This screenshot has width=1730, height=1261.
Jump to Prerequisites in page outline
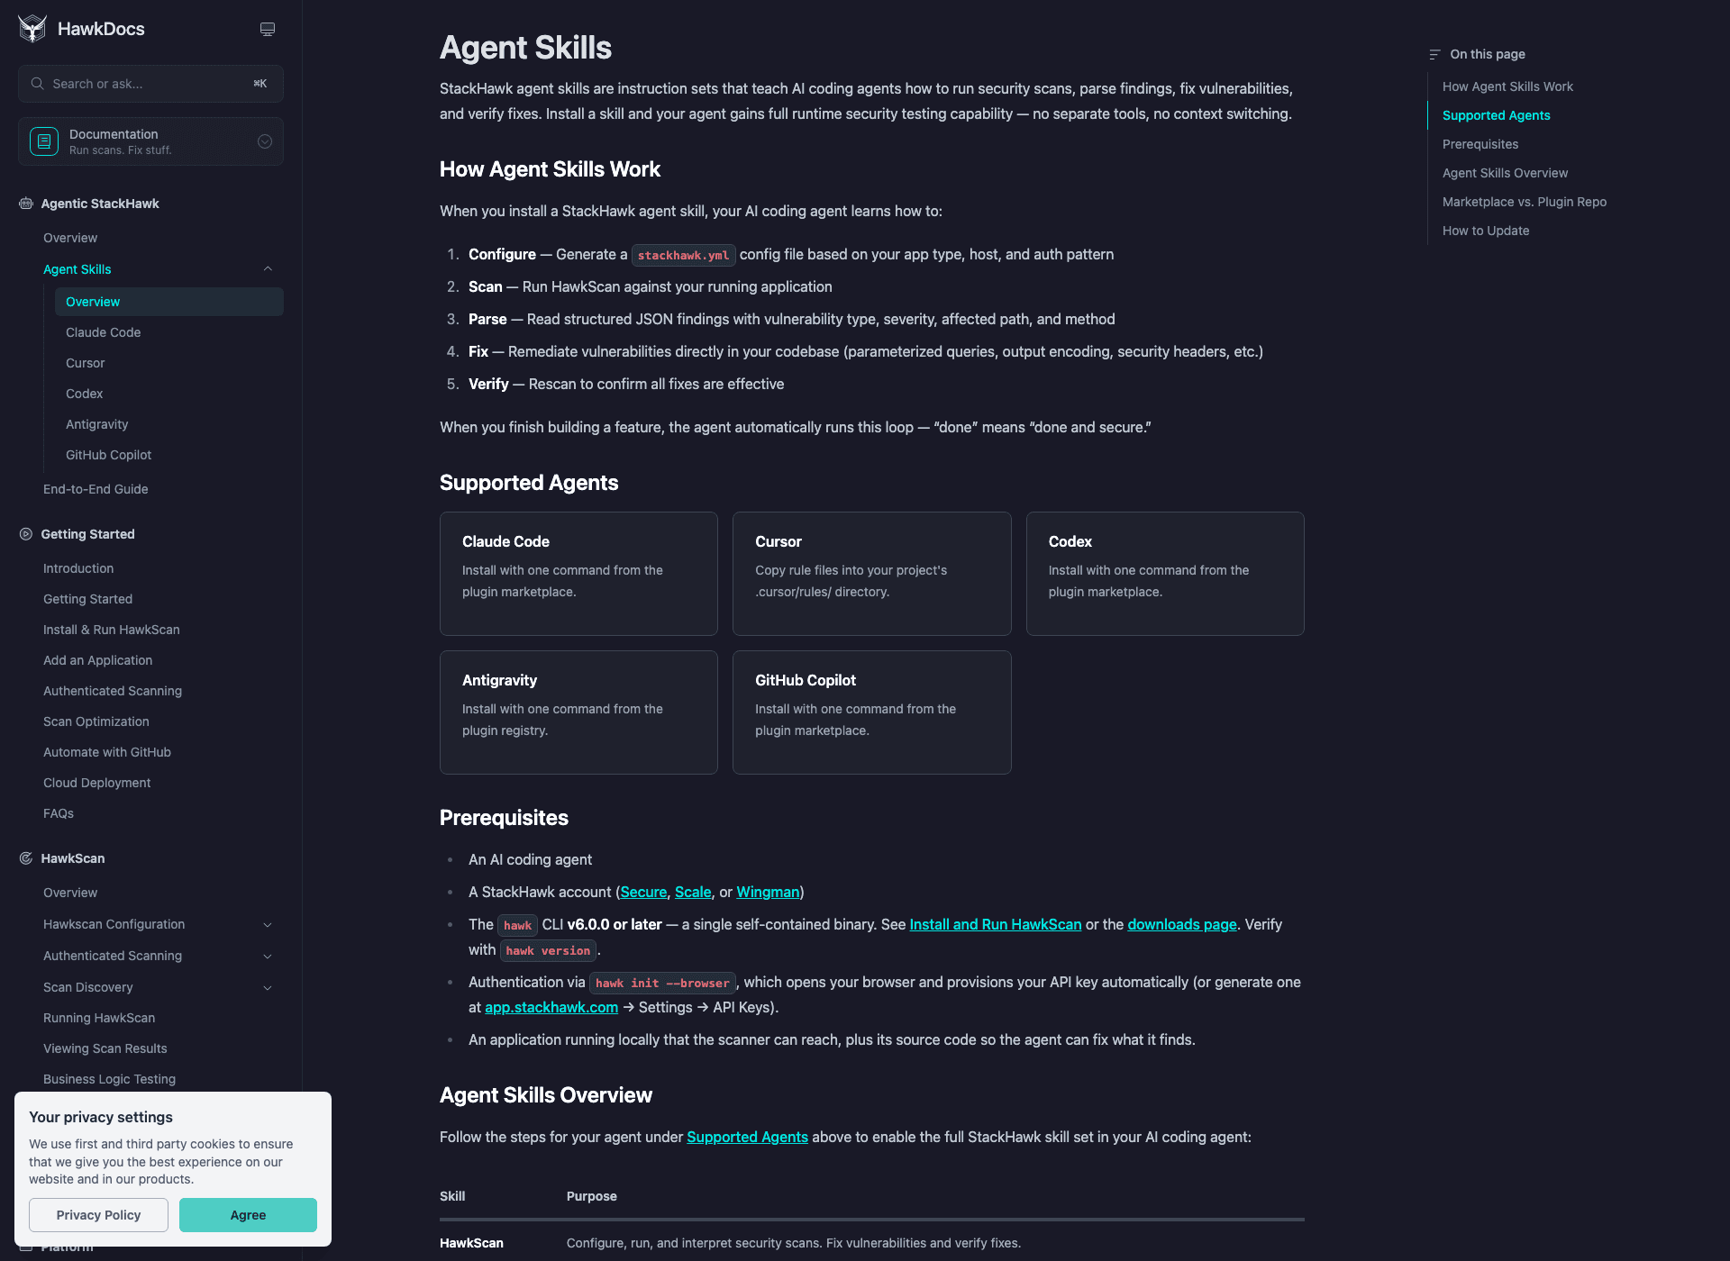point(1480,144)
